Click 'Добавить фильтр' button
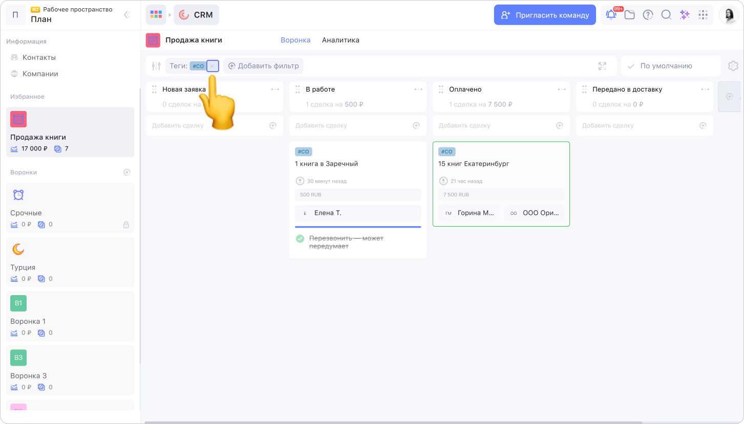 (263, 66)
